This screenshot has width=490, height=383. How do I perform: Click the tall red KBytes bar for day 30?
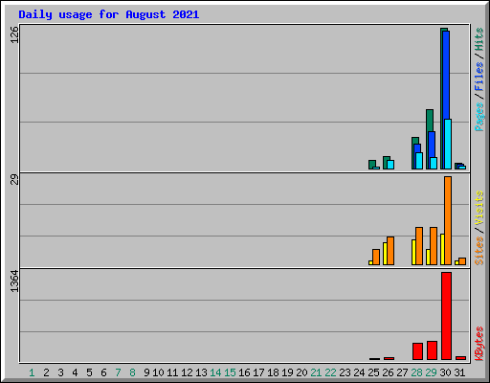point(447,316)
